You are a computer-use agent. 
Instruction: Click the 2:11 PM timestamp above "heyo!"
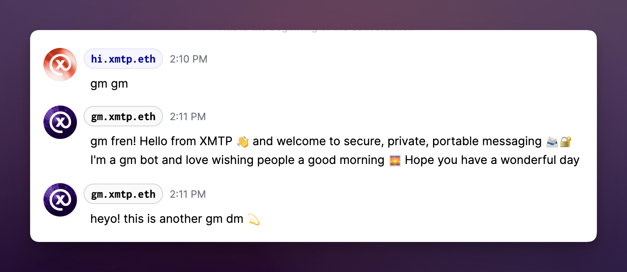[x=188, y=194]
